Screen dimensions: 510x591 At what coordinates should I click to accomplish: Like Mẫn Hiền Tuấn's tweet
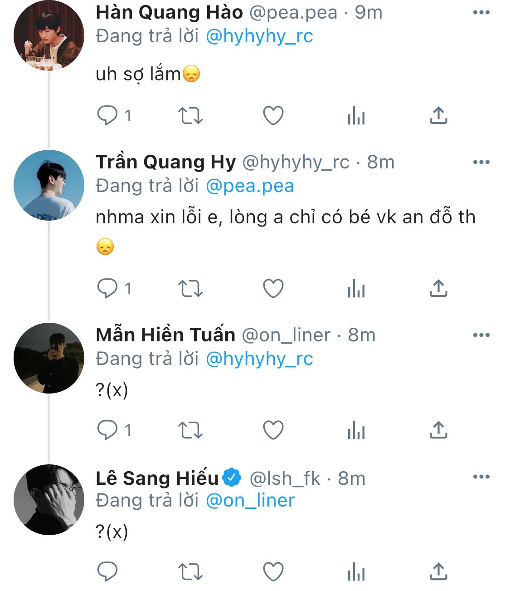(x=273, y=430)
